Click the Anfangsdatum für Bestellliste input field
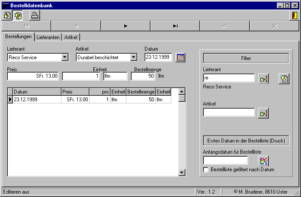 click(x=225, y=160)
